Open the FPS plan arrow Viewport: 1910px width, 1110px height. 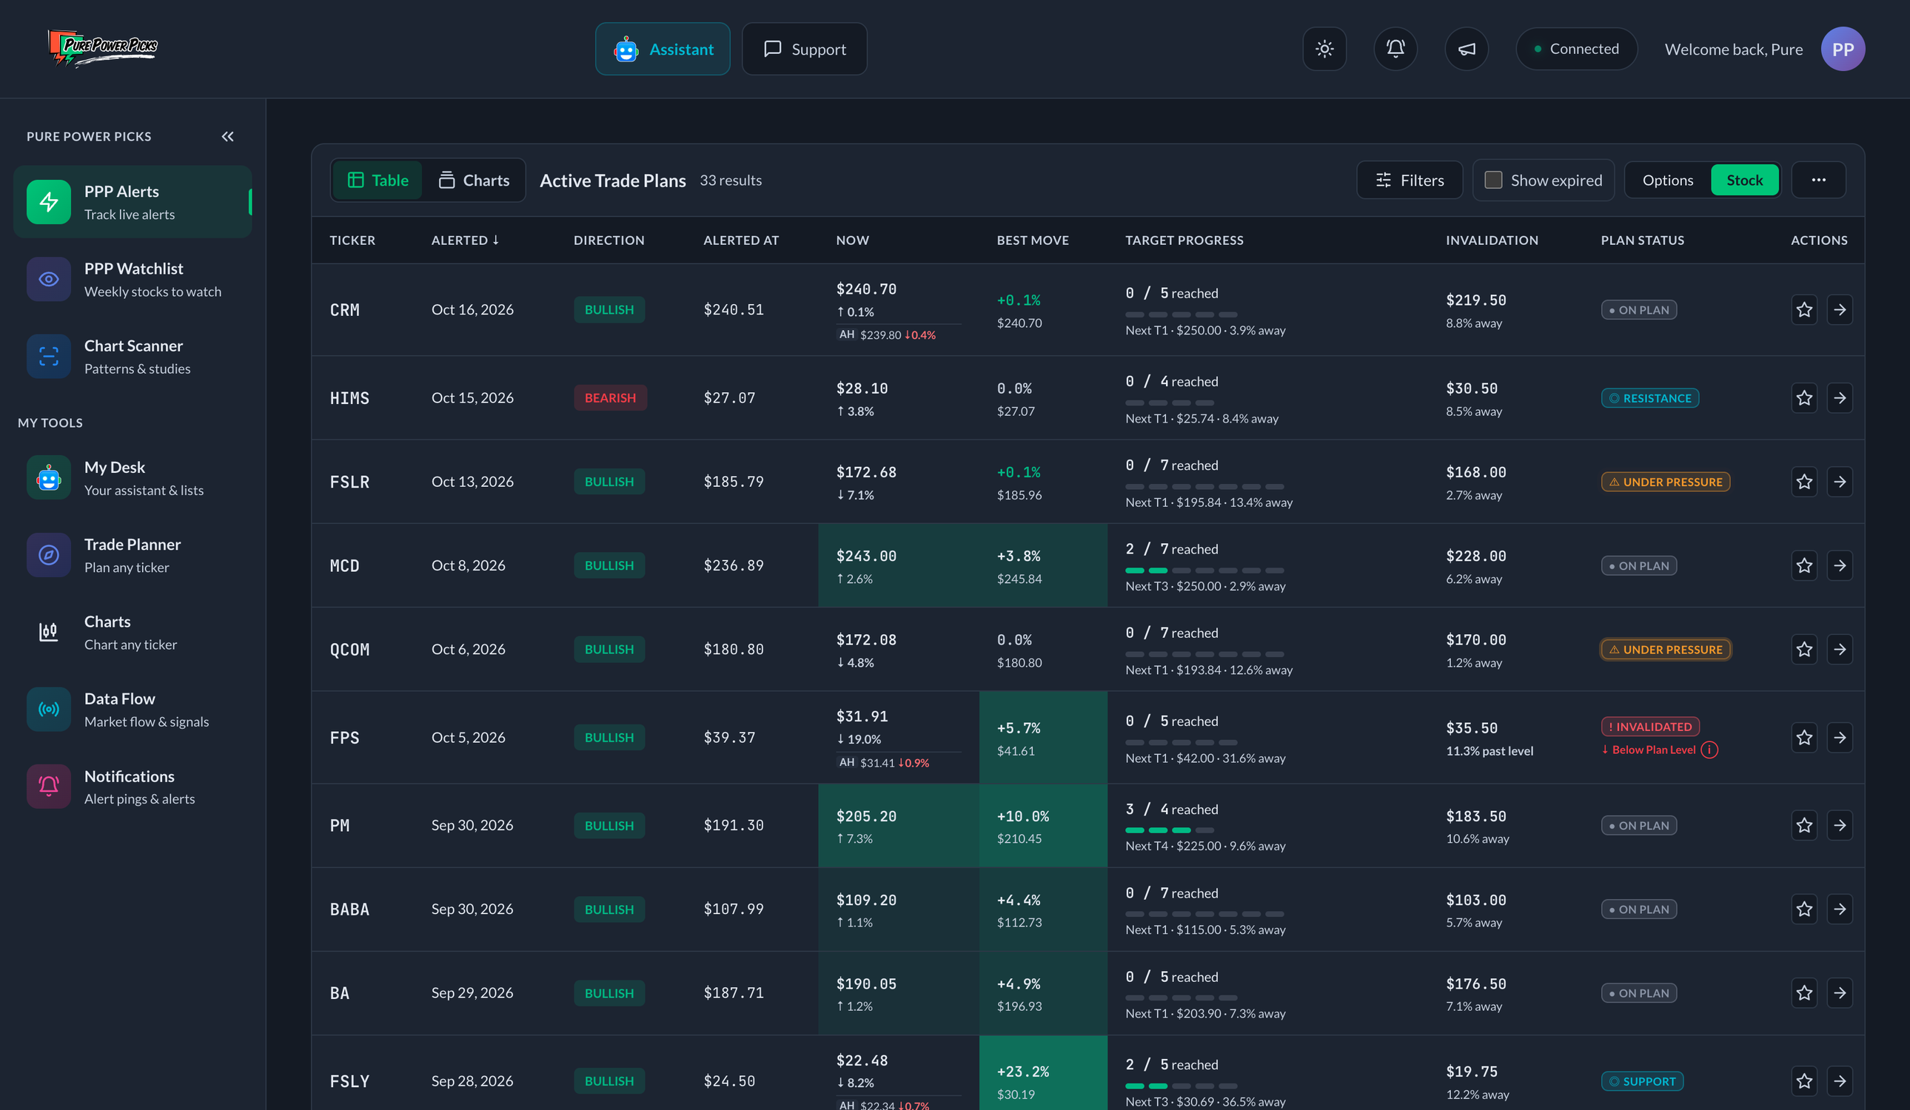click(1840, 737)
